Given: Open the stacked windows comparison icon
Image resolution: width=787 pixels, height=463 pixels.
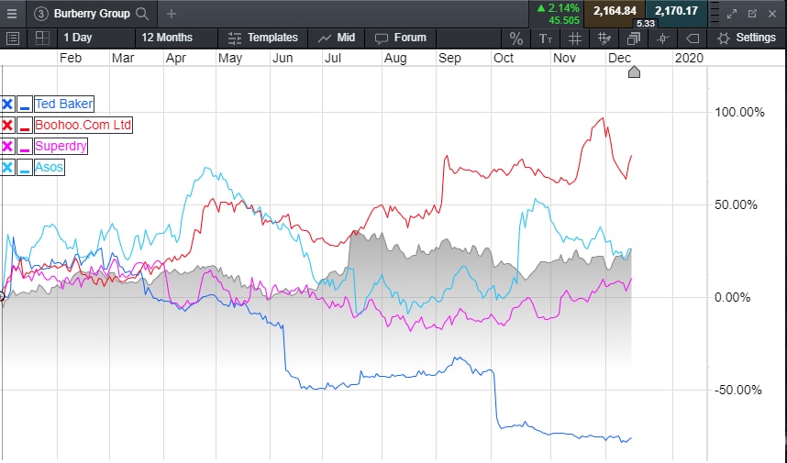Looking at the screenshot, I should pos(634,39).
